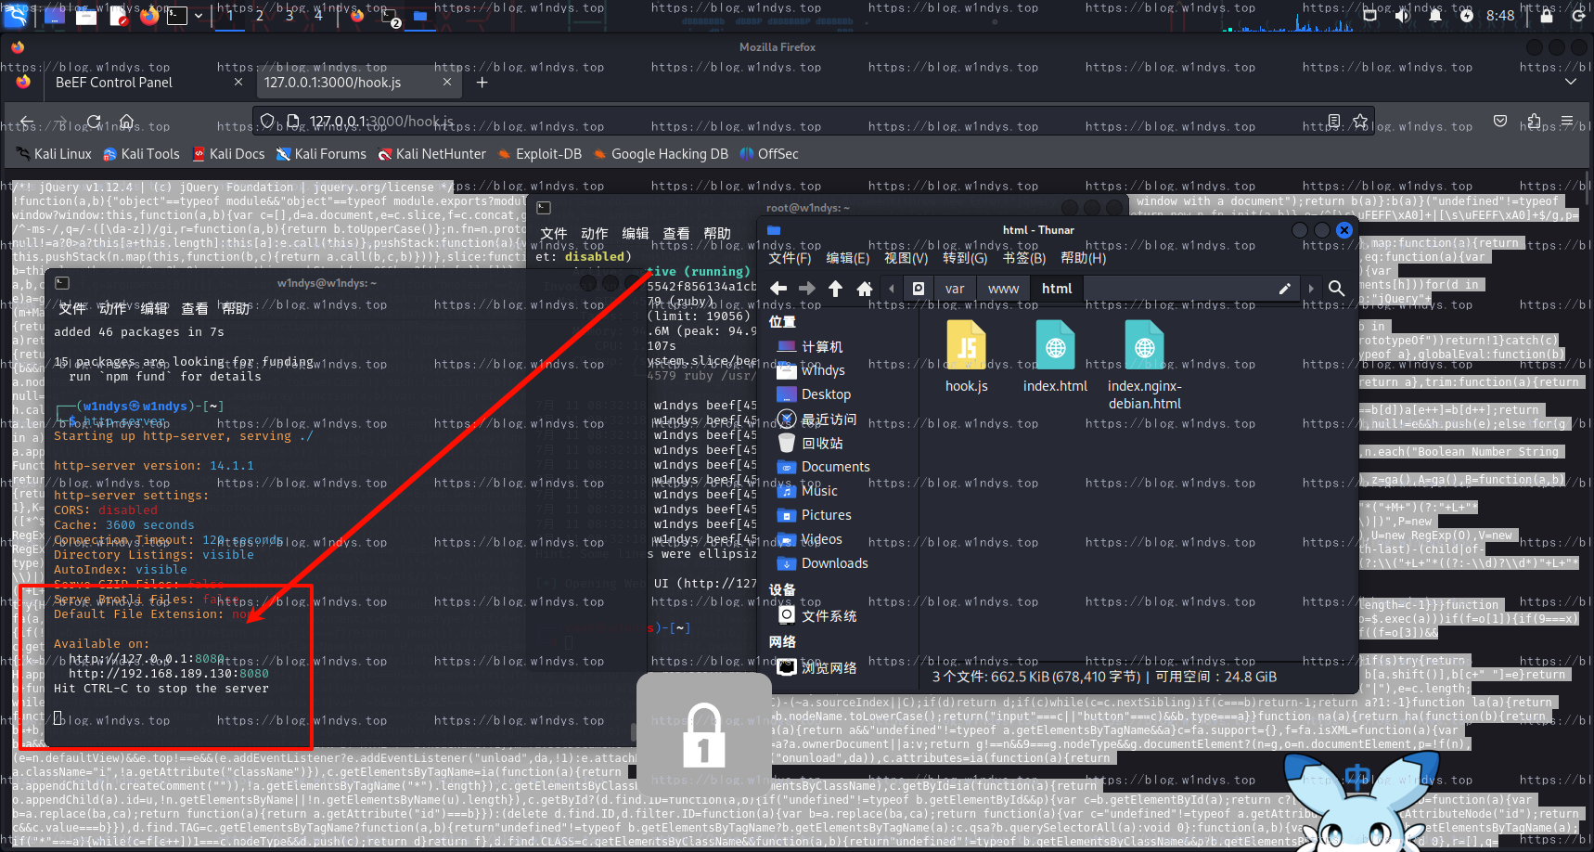The image size is (1594, 852).
Task: Switch to workspace 3 in the panel
Action: [x=289, y=16]
